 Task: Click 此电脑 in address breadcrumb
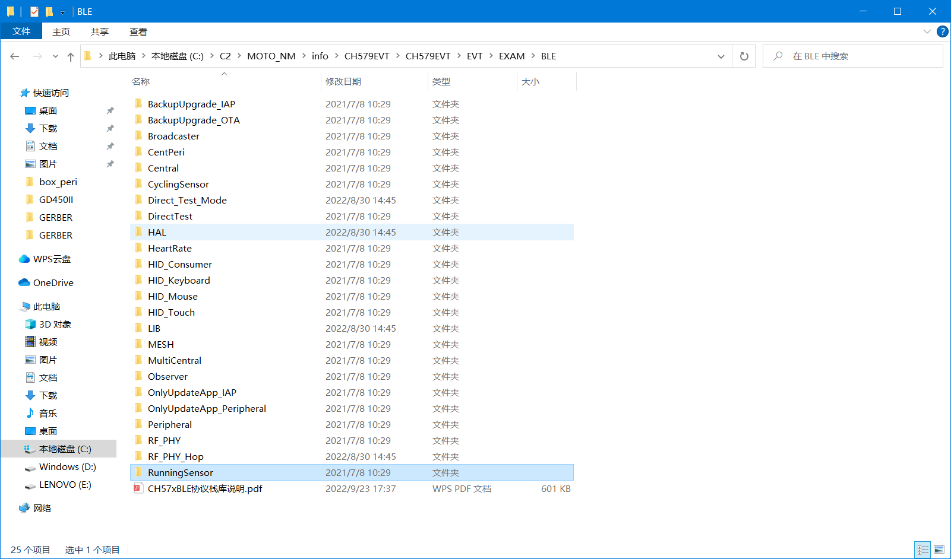click(x=122, y=56)
